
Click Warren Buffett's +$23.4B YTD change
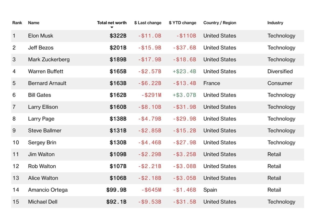click(184, 71)
